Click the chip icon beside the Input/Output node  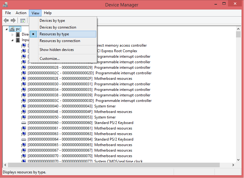[18, 40]
